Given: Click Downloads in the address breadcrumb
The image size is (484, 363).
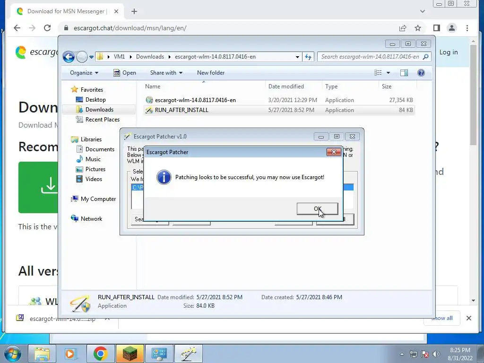Looking at the screenshot, I should tap(150, 57).
